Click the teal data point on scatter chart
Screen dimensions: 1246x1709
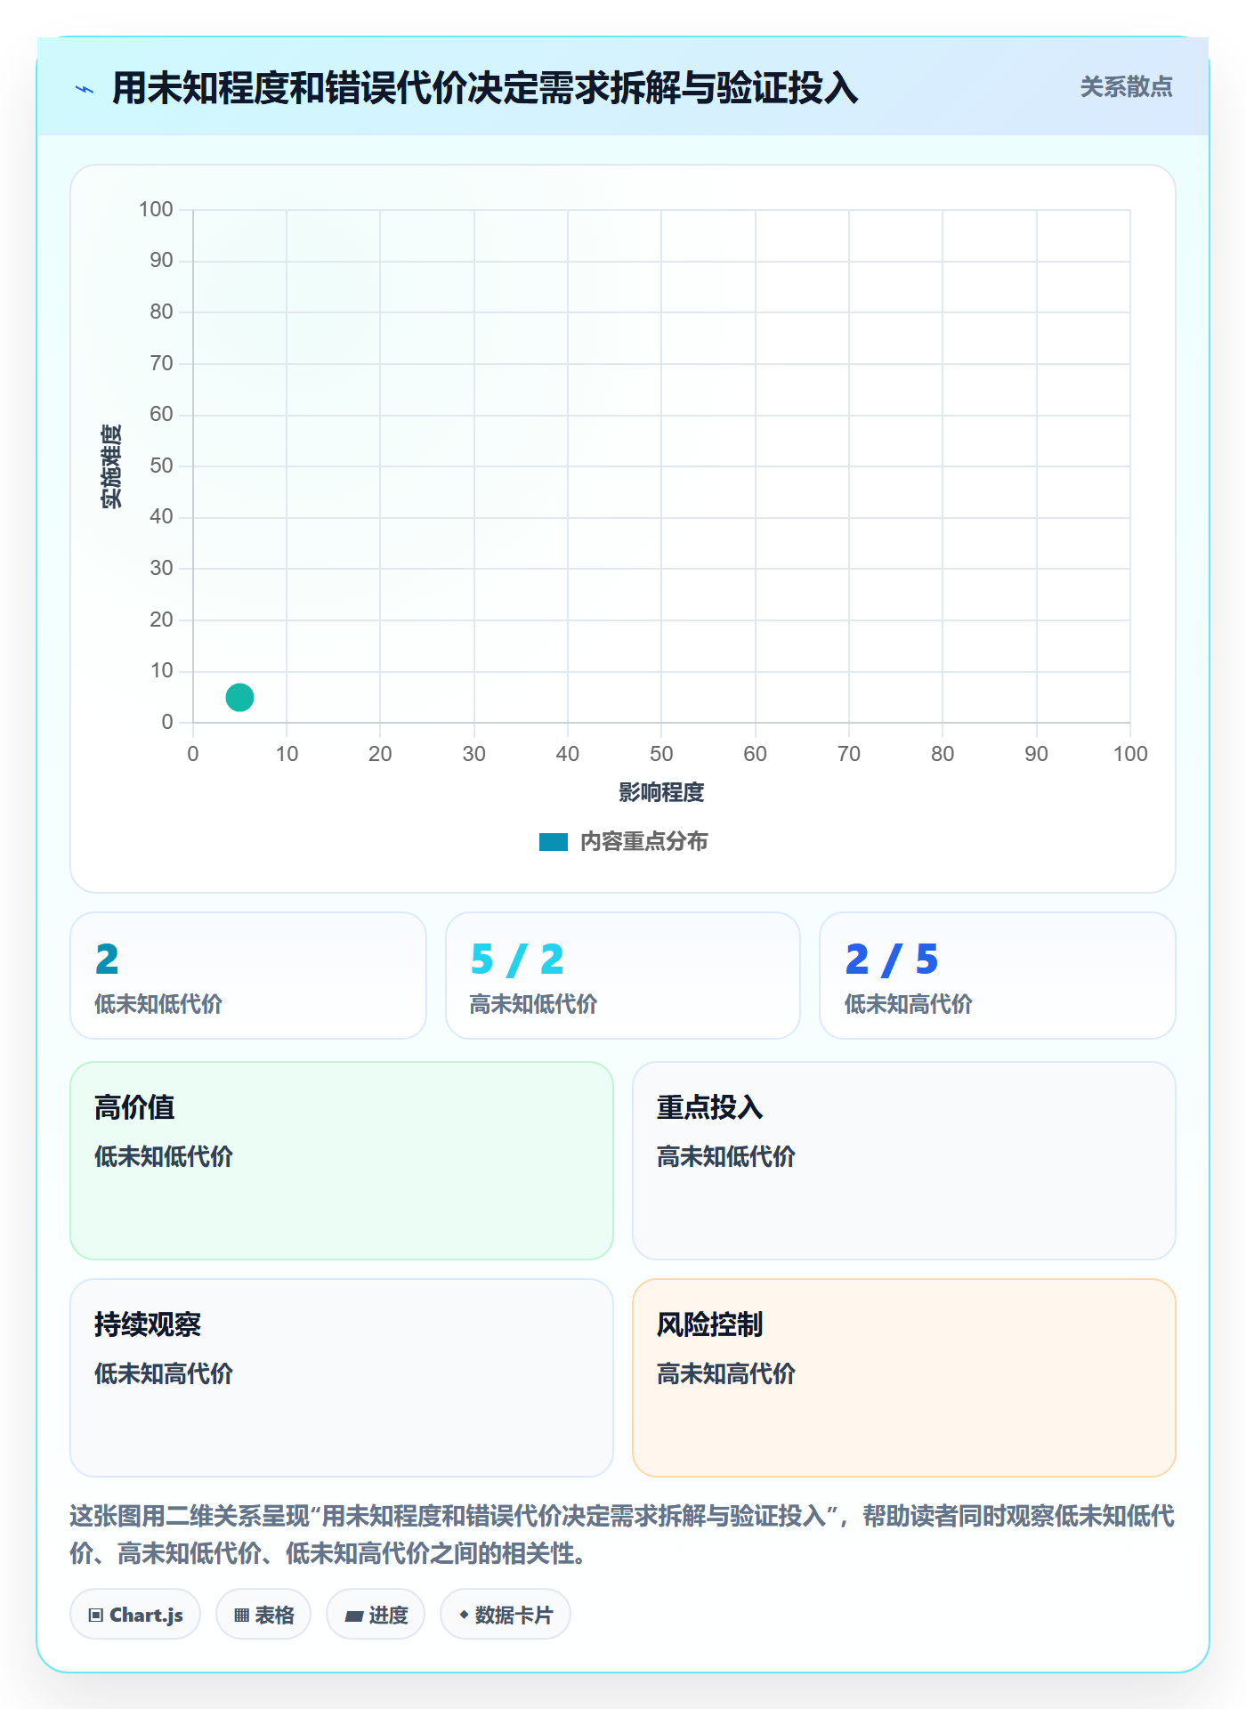(239, 697)
